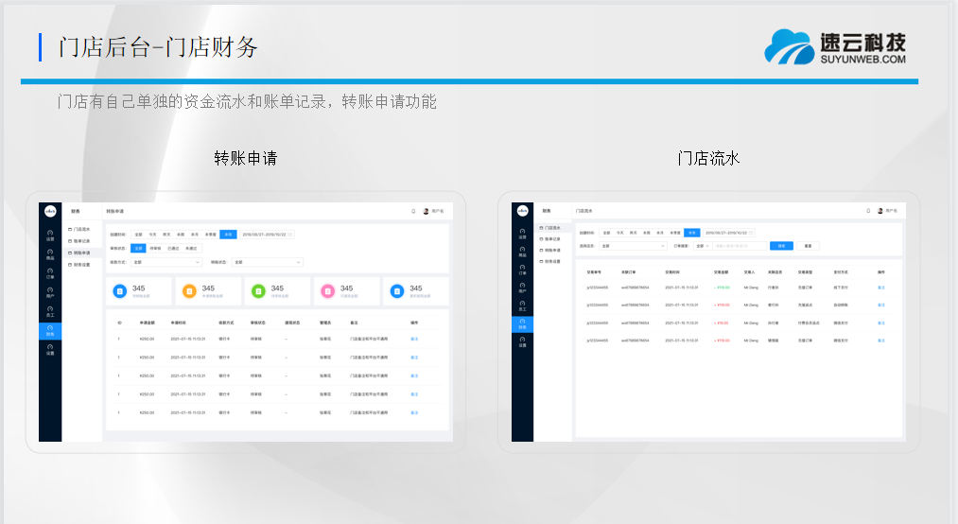Select 待审核 in the 审核状态 filter

click(155, 248)
